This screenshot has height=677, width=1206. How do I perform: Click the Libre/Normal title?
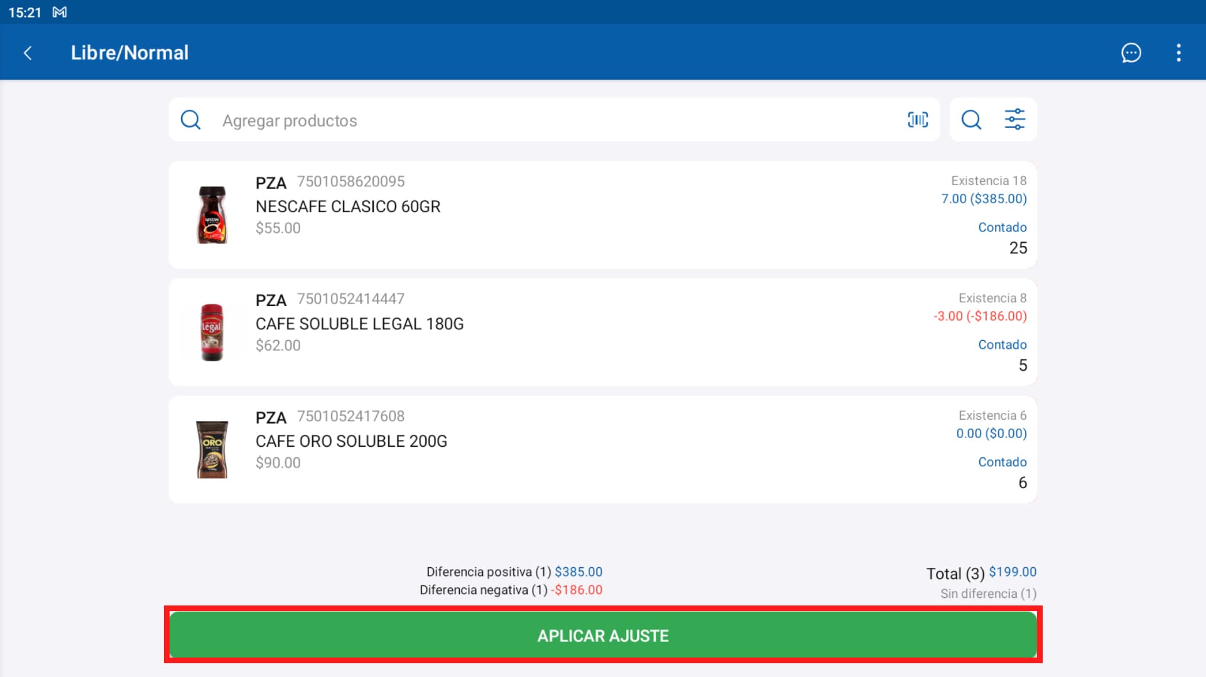pyautogui.click(x=129, y=53)
